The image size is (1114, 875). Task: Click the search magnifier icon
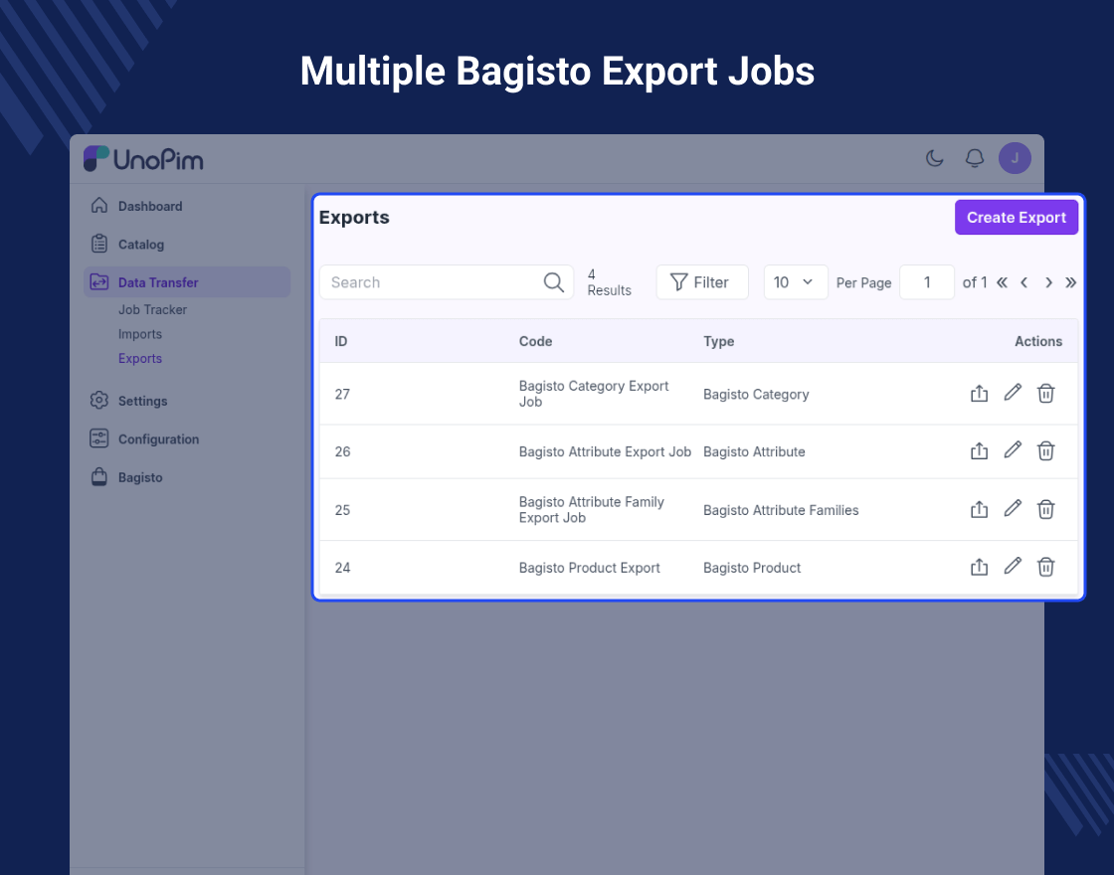click(x=553, y=282)
